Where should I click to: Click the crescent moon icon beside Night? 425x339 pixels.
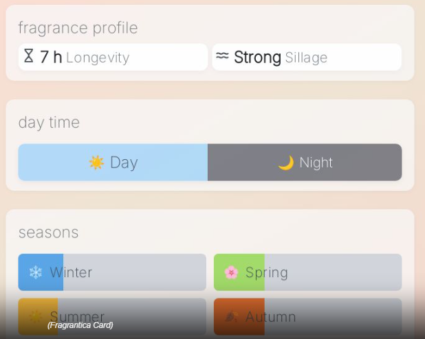tap(285, 163)
